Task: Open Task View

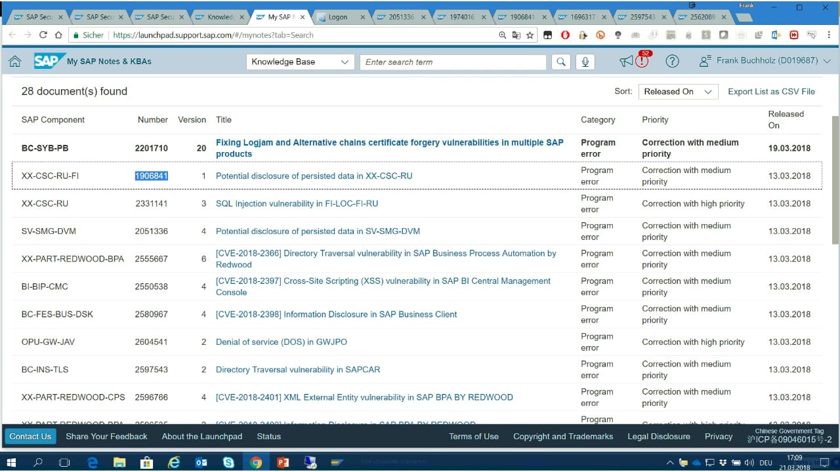Action: pyautogui.click(x=64, y=462)
